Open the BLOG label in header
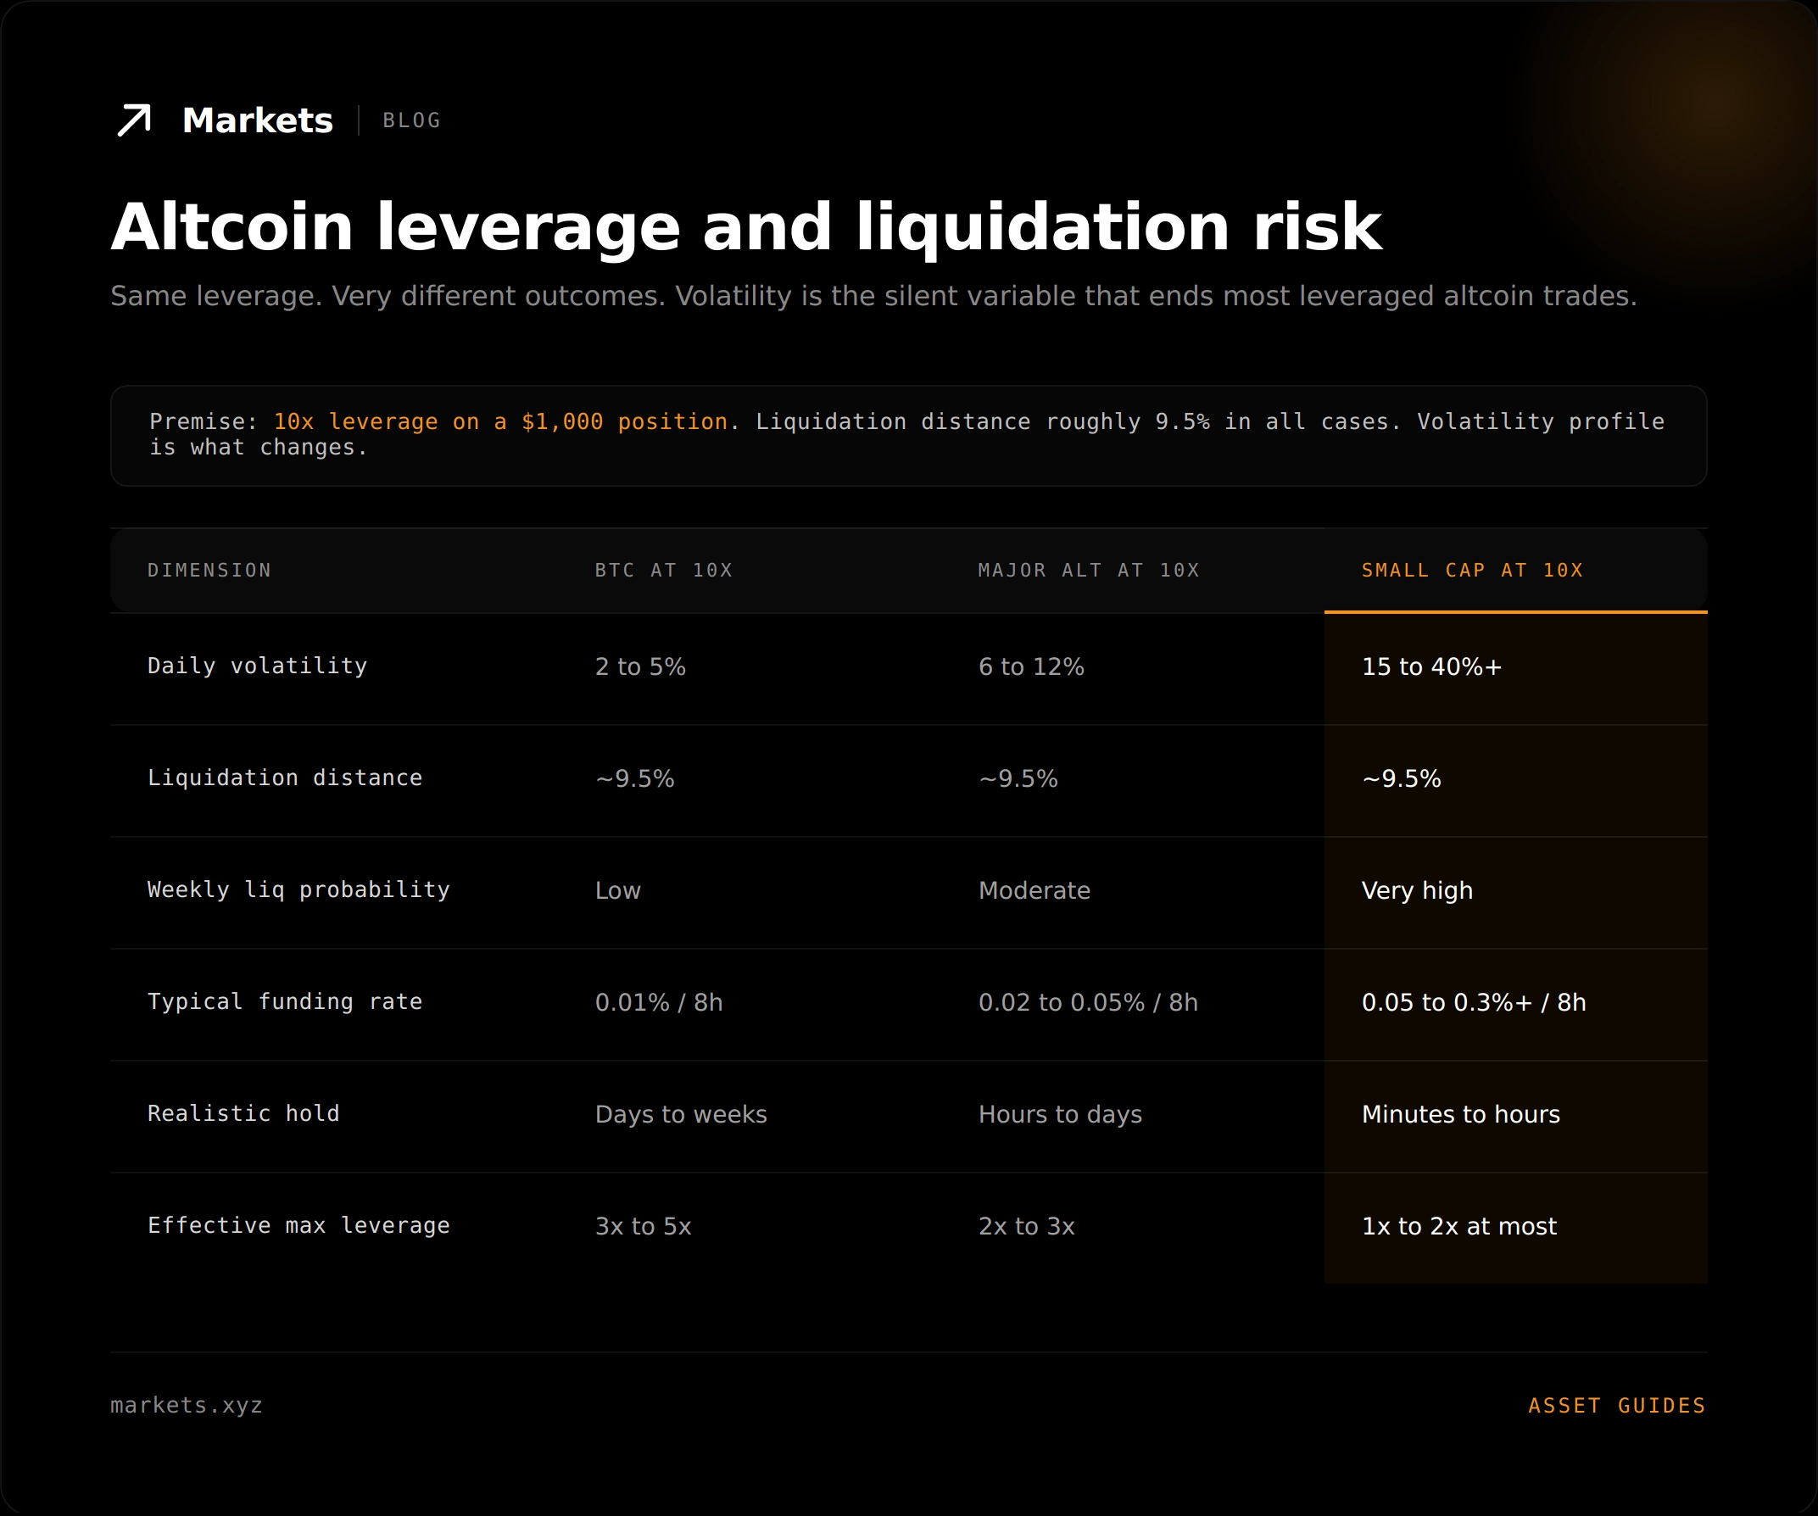The image size is (1818, 1516). click(x=412, y=120)
